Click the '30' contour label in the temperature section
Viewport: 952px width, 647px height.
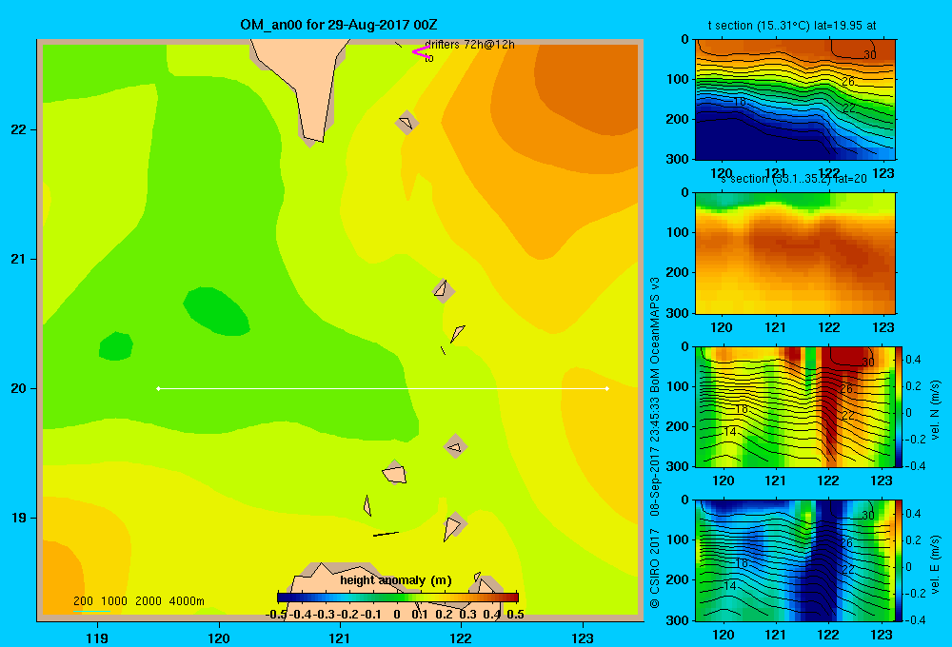[869, 55]
